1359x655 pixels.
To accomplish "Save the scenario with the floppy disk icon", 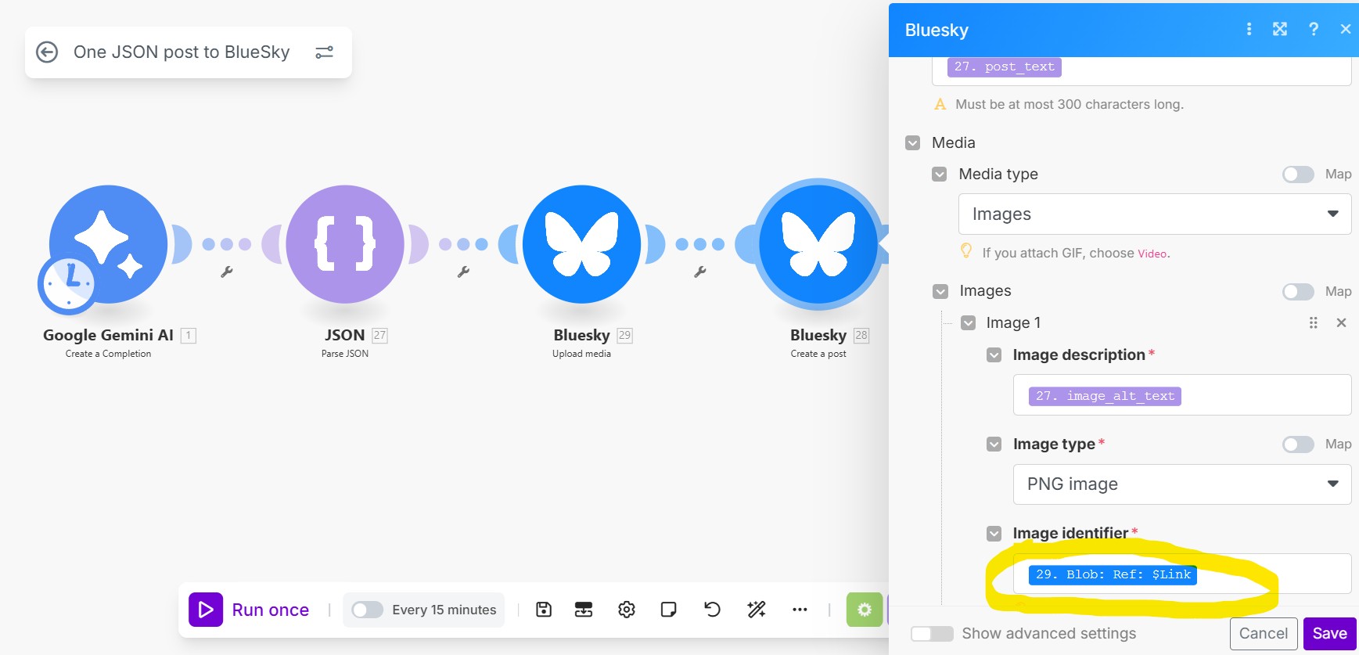I will click(x=544, y=610).
